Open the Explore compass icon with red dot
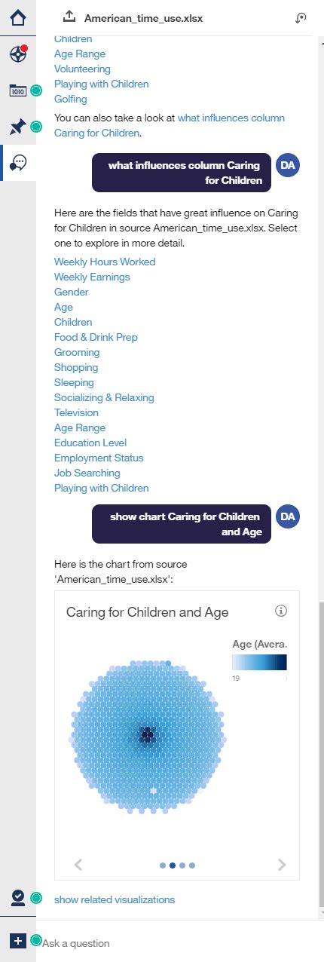The height and width of the screenshot is (962, 324). (x=18, y=54)
